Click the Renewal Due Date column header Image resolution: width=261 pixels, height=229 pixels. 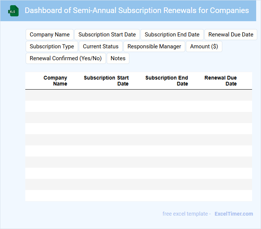(220, 81)
